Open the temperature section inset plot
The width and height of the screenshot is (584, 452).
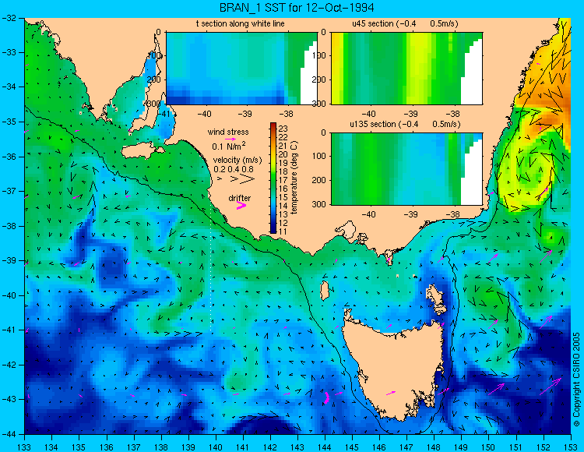pyautogui.click(x=241, y=69)
